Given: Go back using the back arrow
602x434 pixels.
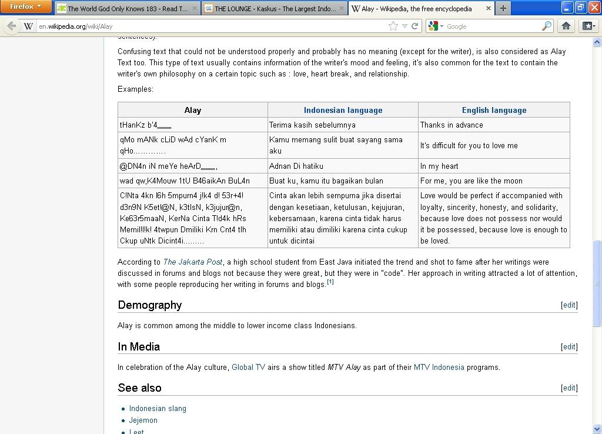Looking at the screenshot, I should pos(12,26).
